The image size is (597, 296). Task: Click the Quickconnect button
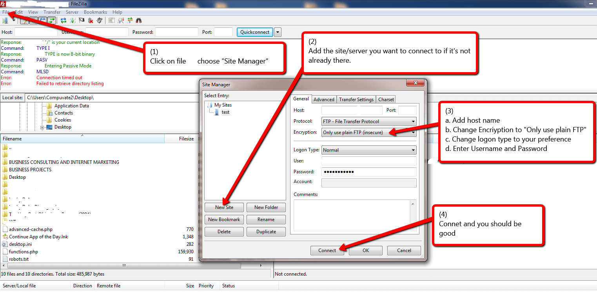[255, 32]
